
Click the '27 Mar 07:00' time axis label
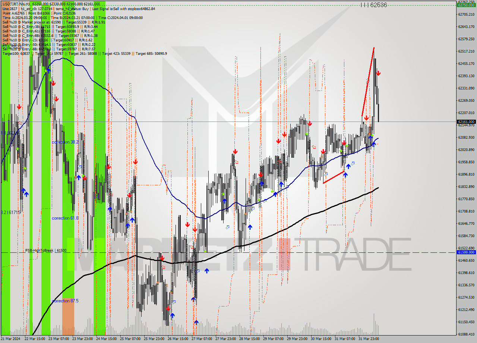[x=202, y=339]
